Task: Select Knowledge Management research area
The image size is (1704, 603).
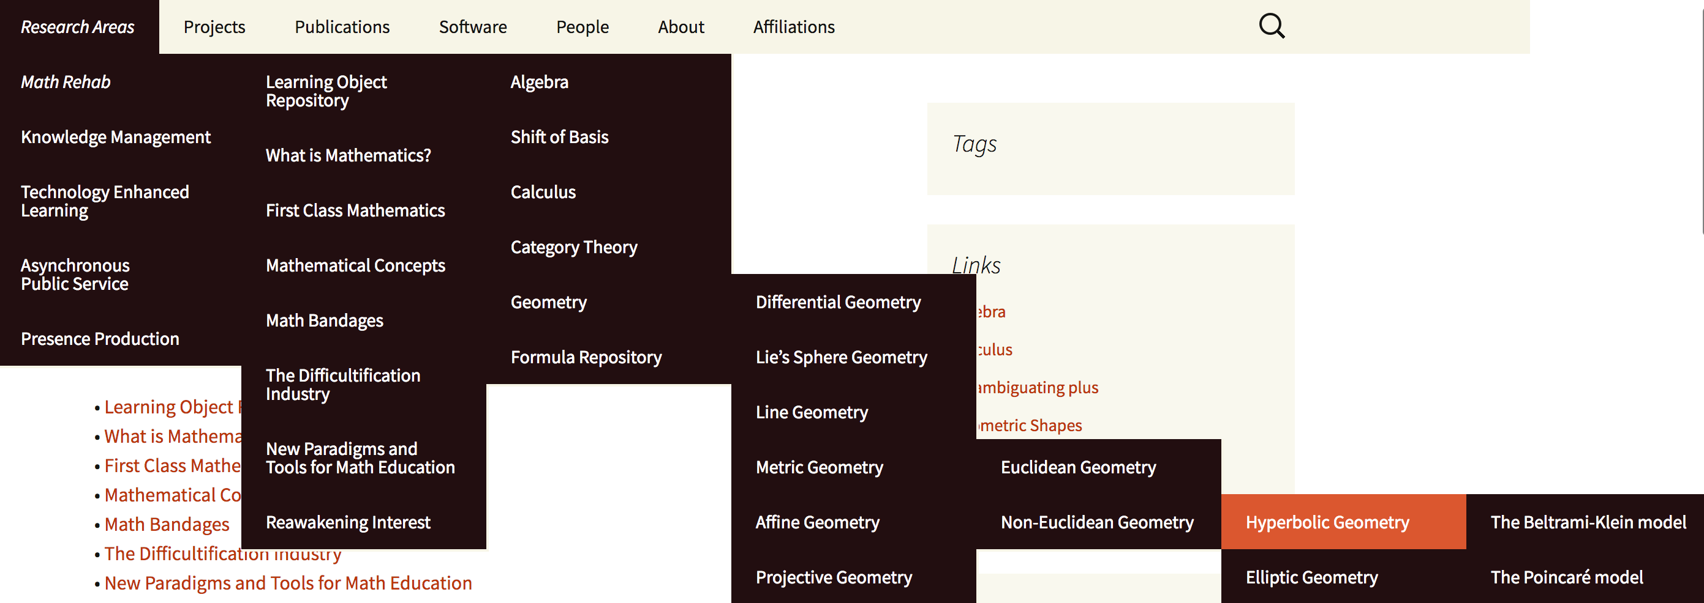Action: pyautogui.click(x=116, y=137)
